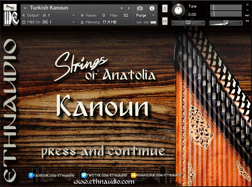252x187 pixels.
Task: Click the volume slider handle
Action: [x=226, y=23]
